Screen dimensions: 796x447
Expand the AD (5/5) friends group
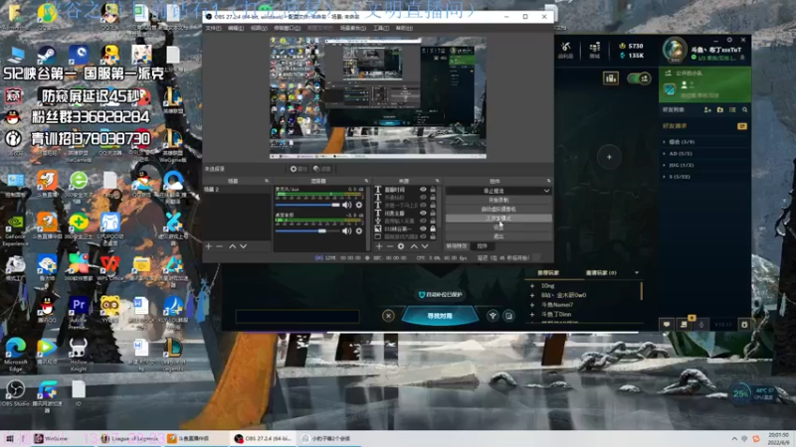[679, 154]
